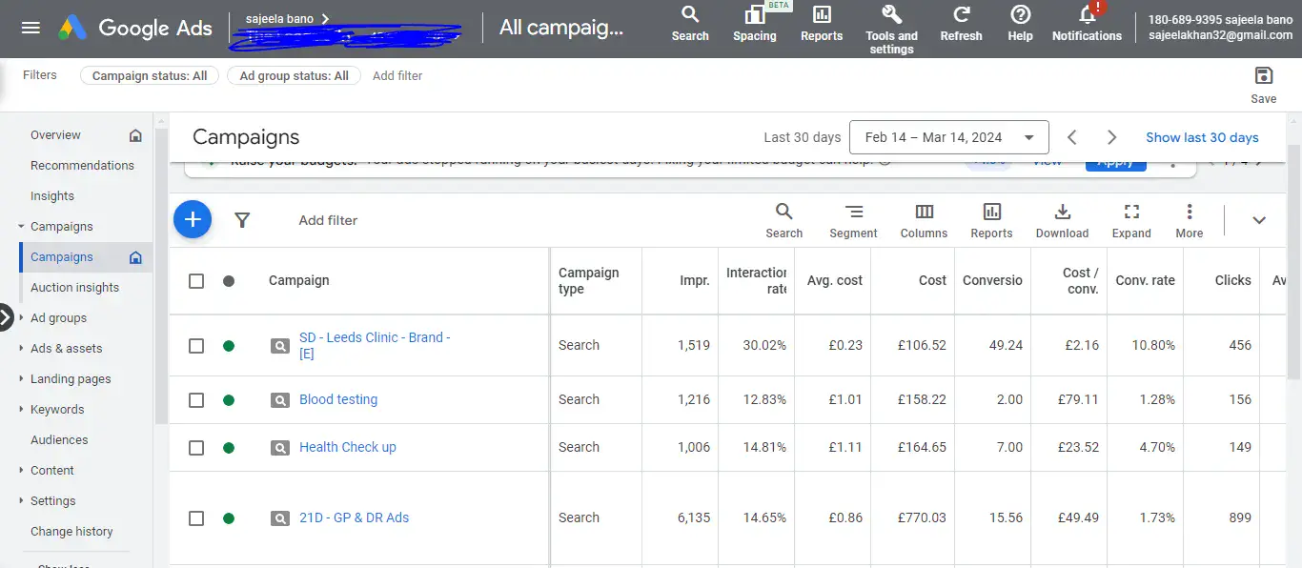View Notifications bell

point(1087,24)
